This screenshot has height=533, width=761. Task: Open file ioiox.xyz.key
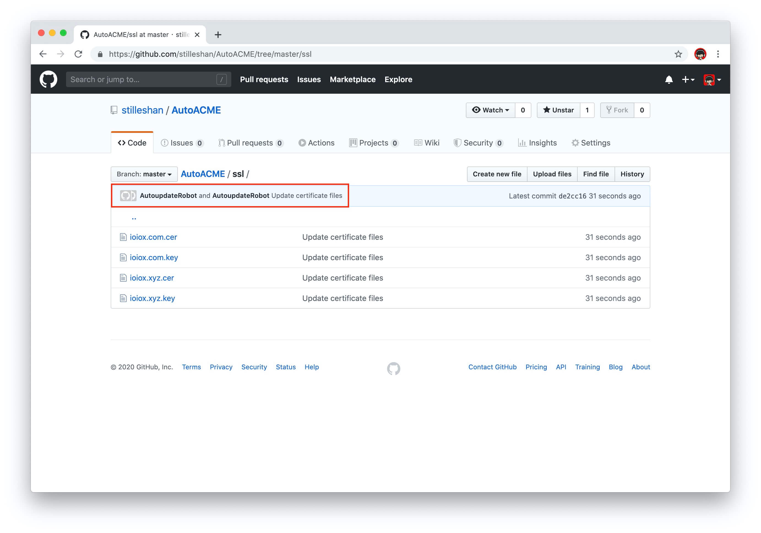[x=153, y=298]
